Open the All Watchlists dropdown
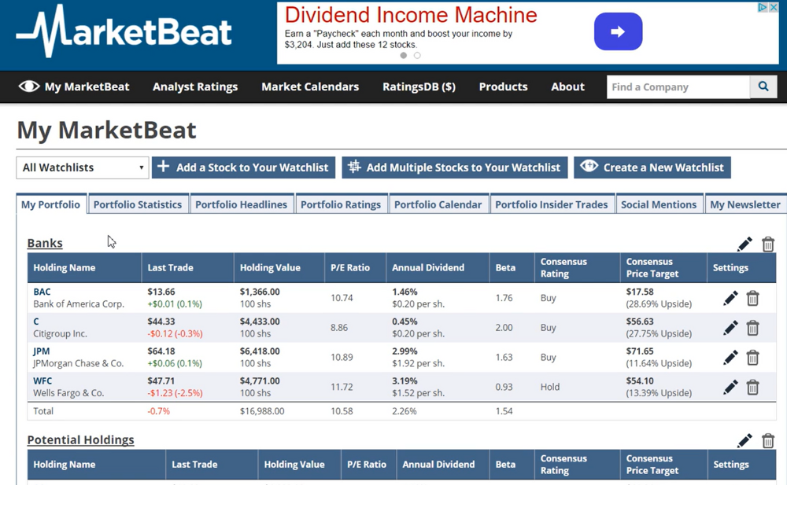This screenshot has width=787, height=511. pos(82,167)
